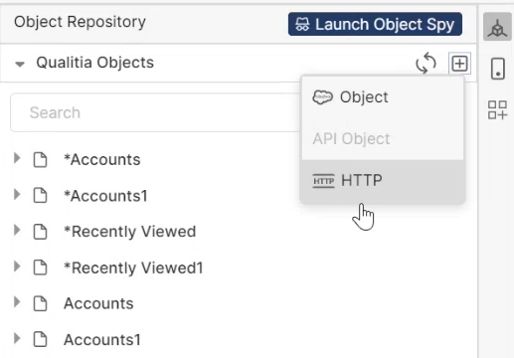Click the HTTP icon in the menu

(323, 181)
